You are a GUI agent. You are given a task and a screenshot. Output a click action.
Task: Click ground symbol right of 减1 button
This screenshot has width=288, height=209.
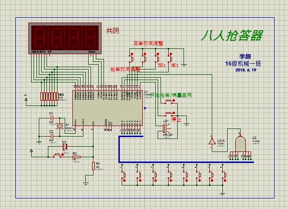[x=184, y=65]
